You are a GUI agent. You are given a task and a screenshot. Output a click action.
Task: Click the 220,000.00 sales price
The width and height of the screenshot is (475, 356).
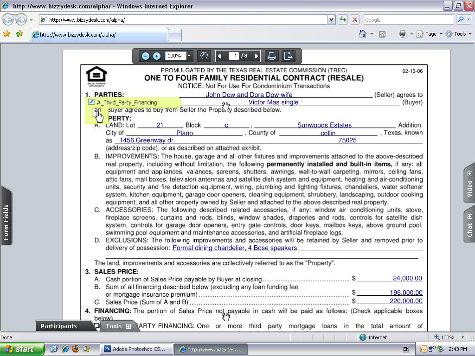[x=406, y=301]
